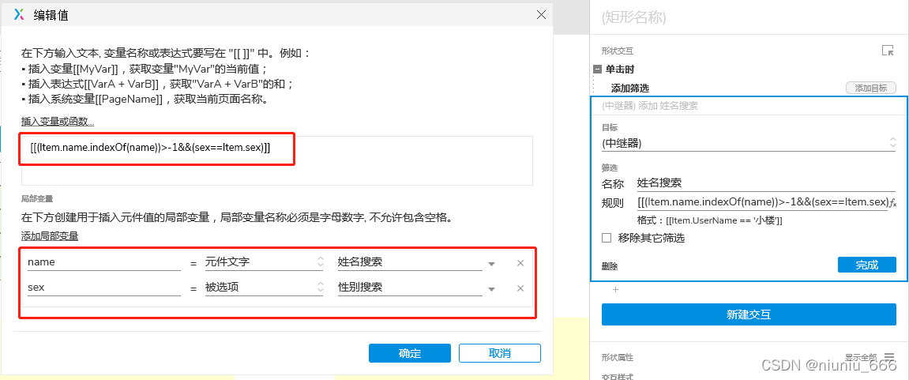Open 插入变量或函数 link
This screenshot has width=909, height=380.
[58, 121]
